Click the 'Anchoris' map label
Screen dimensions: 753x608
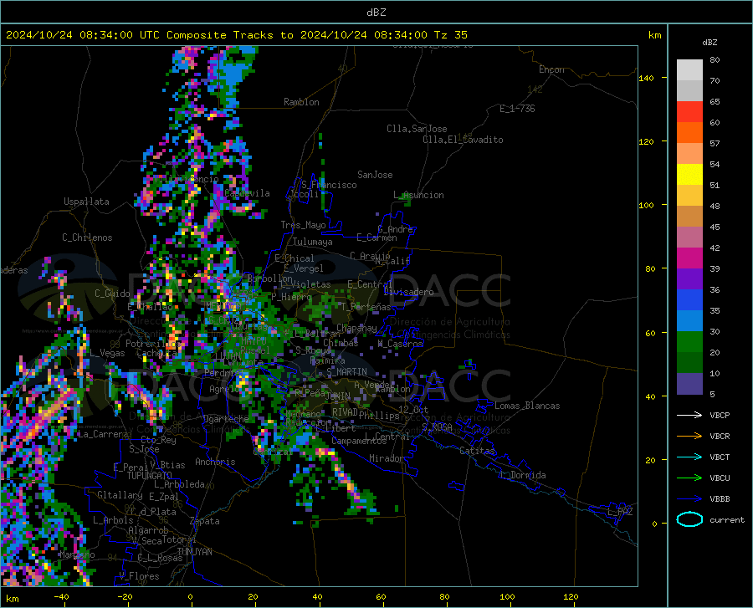(215, 462)
